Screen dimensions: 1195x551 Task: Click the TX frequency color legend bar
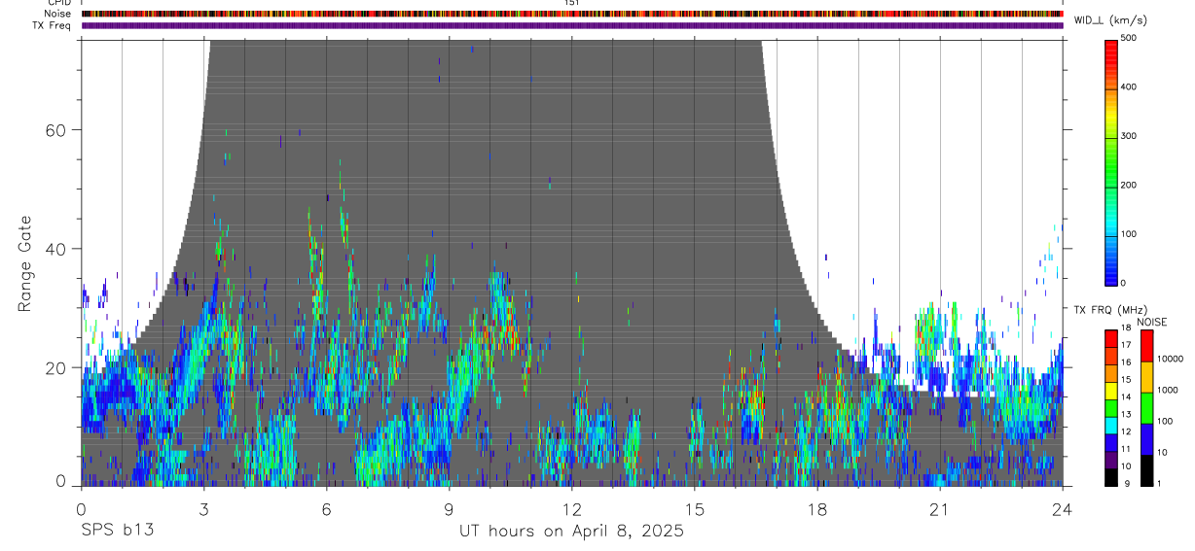coord(1111,408)
